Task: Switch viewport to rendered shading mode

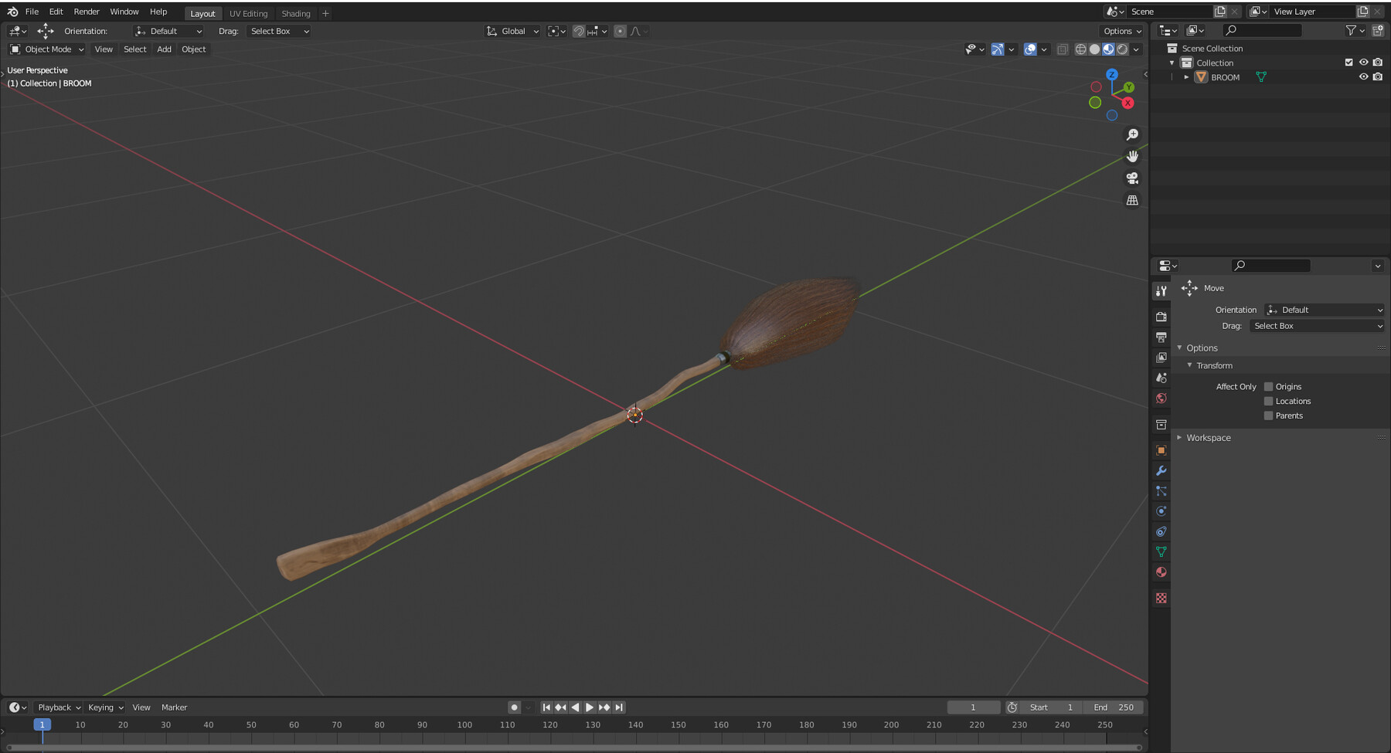Action: [x=1122, y=49]
